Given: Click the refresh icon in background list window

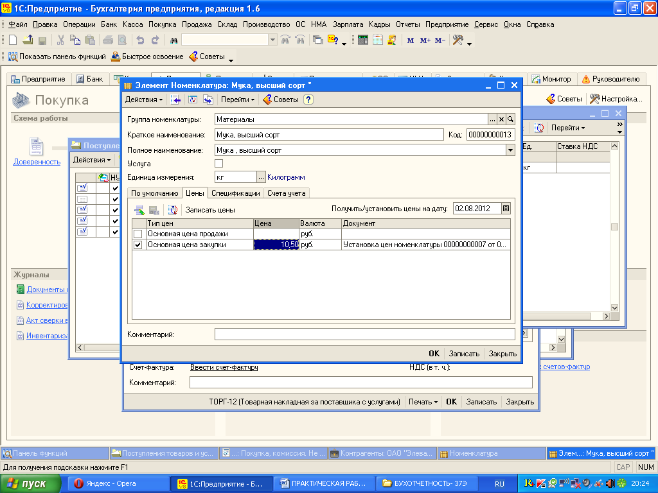Looking at the screenshot, I should point(539,128).
